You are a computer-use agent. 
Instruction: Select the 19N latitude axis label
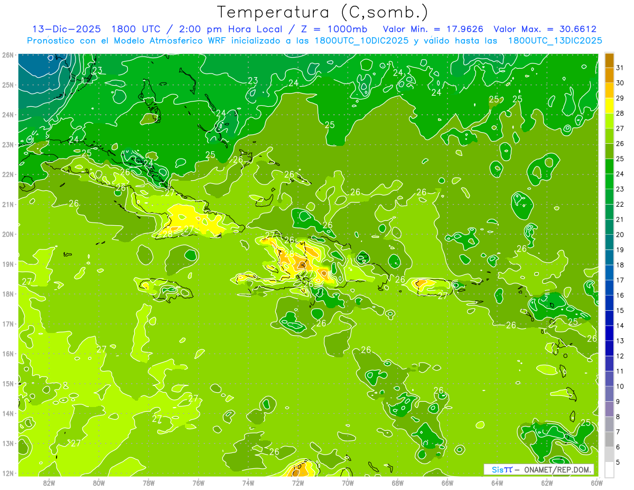tap(8, 264)
